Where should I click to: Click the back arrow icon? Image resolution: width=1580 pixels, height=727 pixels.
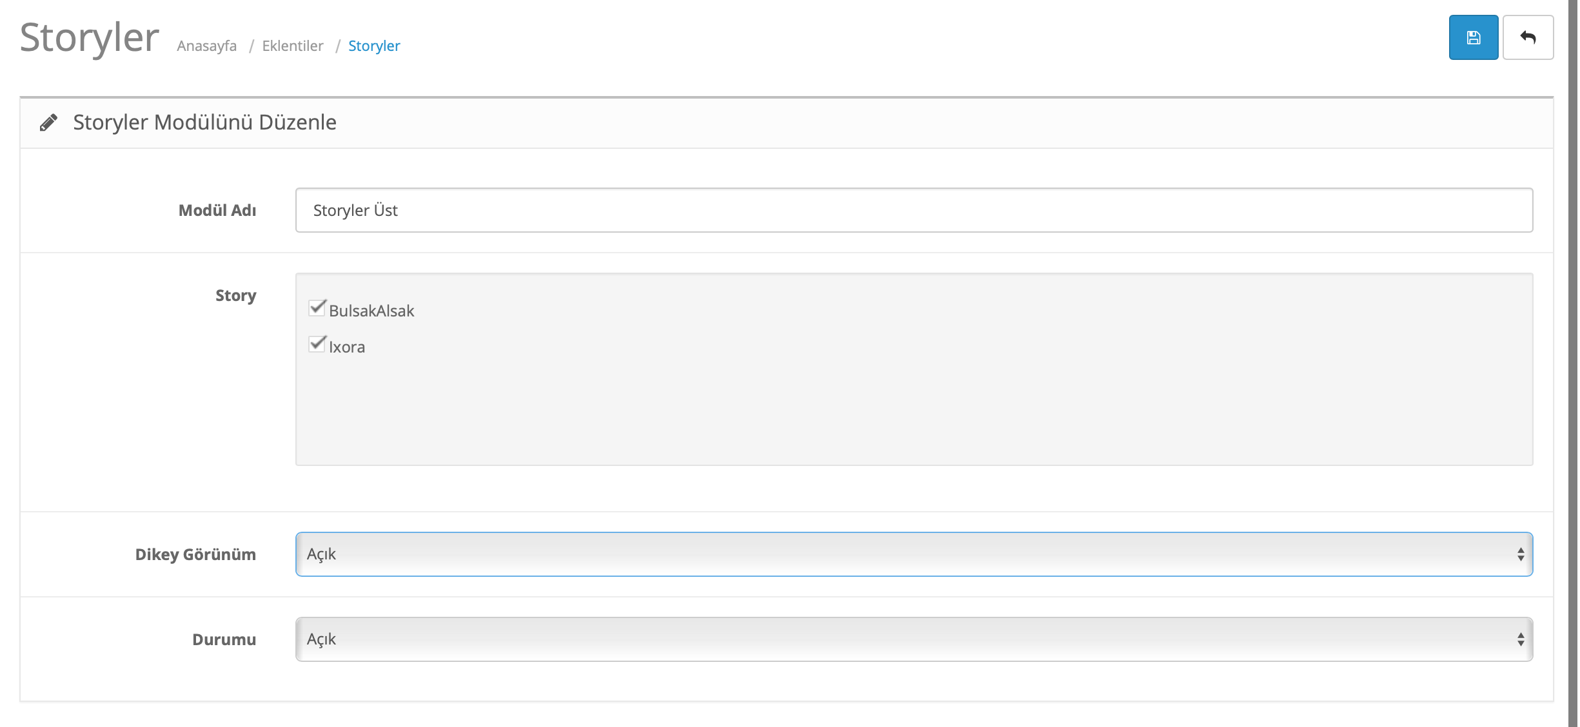[x=1528, y=38]
